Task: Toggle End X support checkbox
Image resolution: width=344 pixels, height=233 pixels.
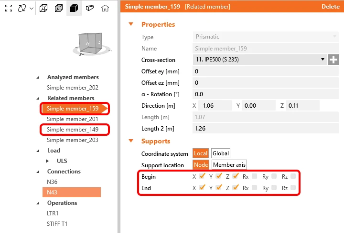Action: pyautogui.click(x=202, y=187)
